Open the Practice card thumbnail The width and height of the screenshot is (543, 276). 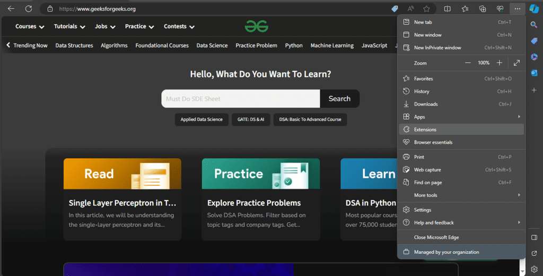tap(261, 174)
